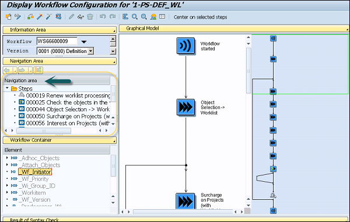
Task: Select the Object Selection step node
Action: tap(185, 107)
